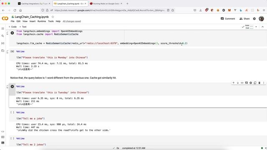Viewport: 267px width, 150px height.
Task: Copy link to cell using link icon
Action: (x=242, y=83)
